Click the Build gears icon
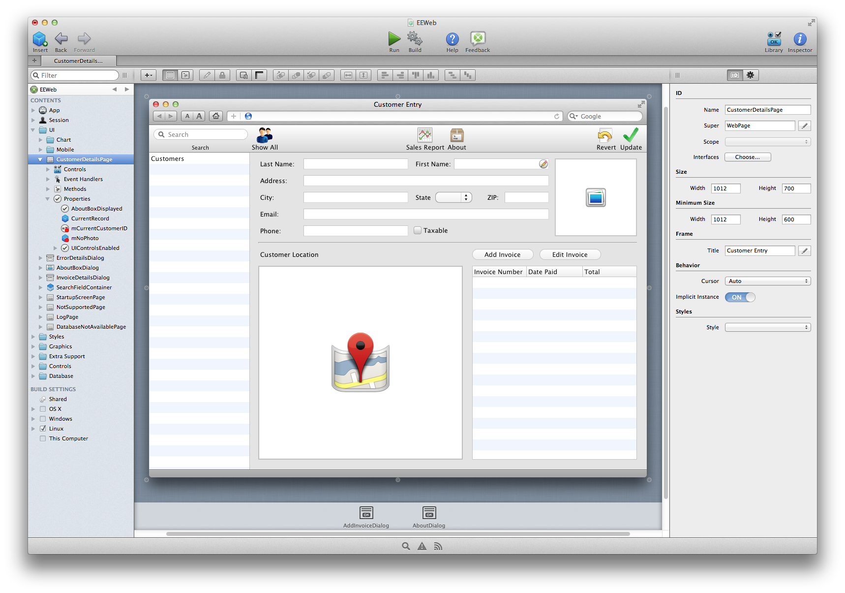The height and width of the screenshot is (593, 845). pyautogui.click(x=415, y=38)
